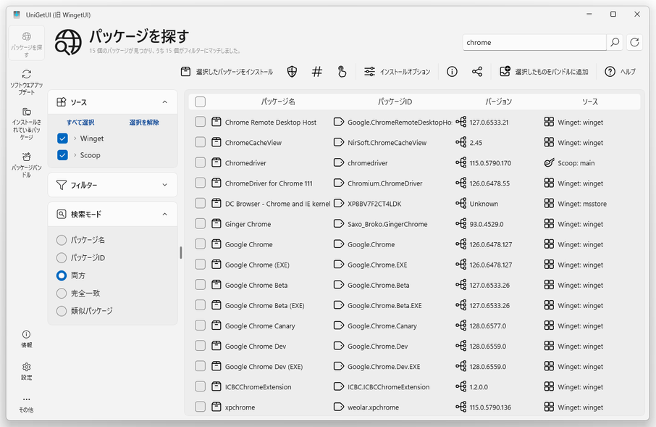Click weolar.xpchrome package ID
The width and height of the screenshot is (656, 427).
point(373,407)
